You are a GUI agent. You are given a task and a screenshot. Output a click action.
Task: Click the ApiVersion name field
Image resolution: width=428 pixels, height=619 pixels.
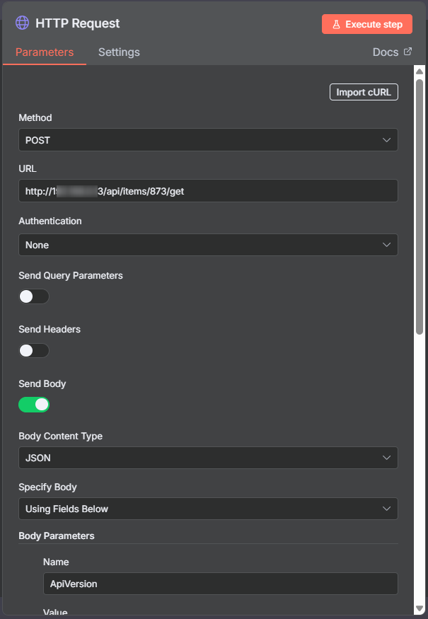coord(220,584)
